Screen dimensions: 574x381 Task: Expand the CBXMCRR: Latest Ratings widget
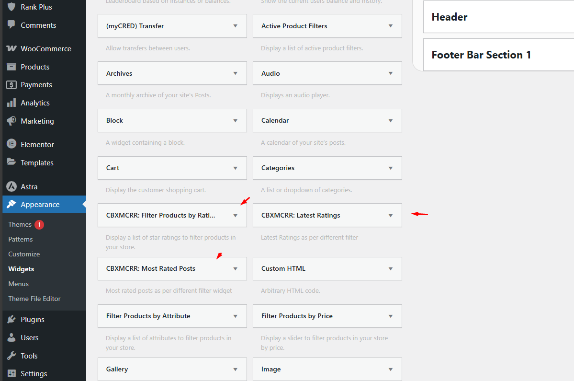click(391, 216)
